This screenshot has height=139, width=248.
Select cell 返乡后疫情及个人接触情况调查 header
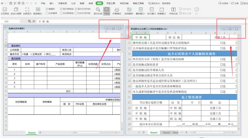(x=185, y=54)
